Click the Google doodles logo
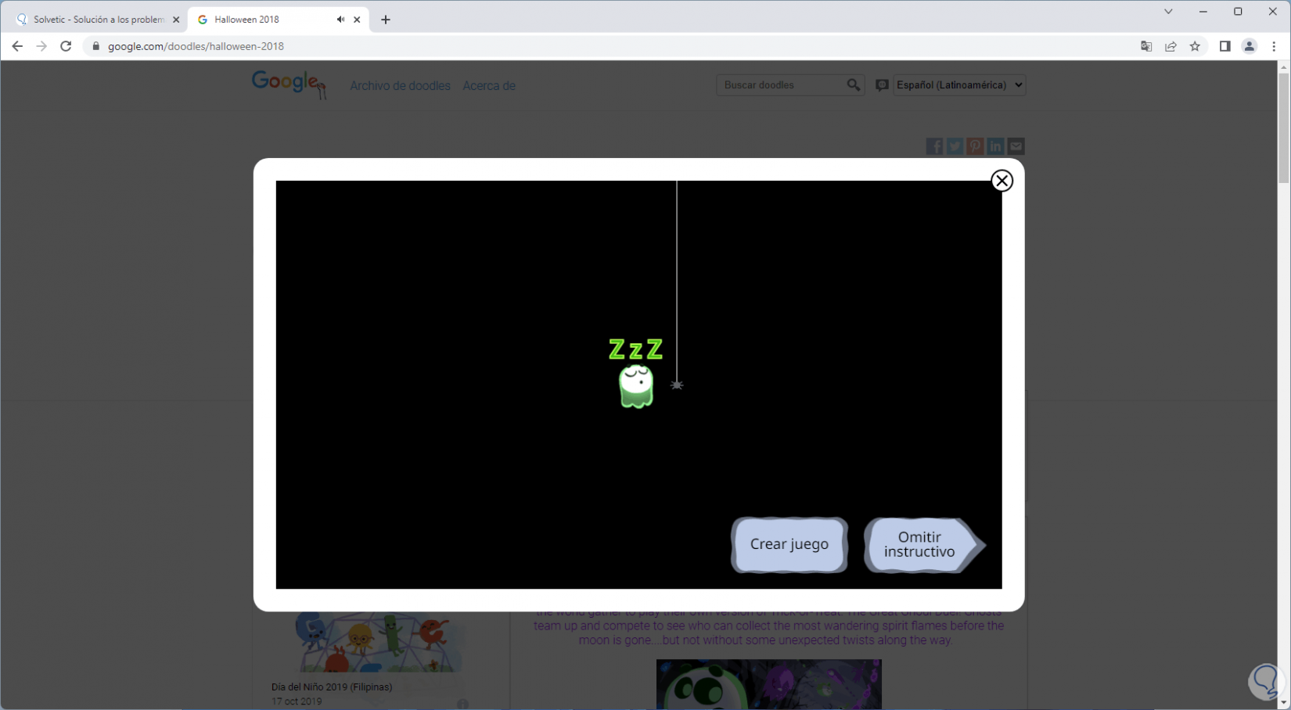The image size is (1291, 710). point(289,84)
